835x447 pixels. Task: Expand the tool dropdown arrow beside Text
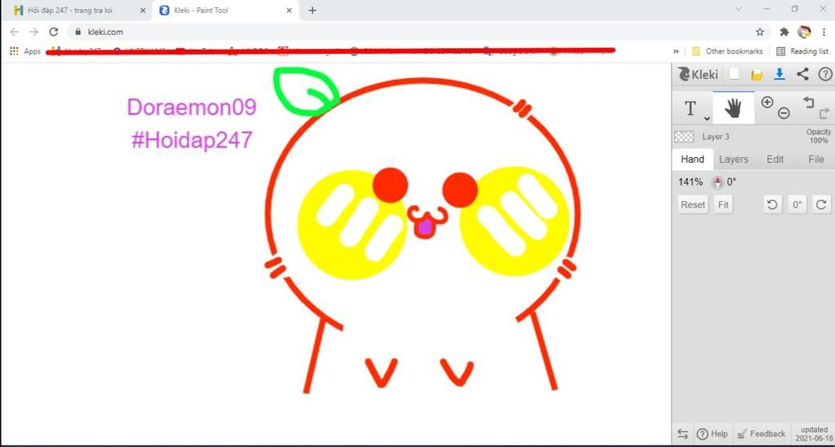(x=707, y=118)
